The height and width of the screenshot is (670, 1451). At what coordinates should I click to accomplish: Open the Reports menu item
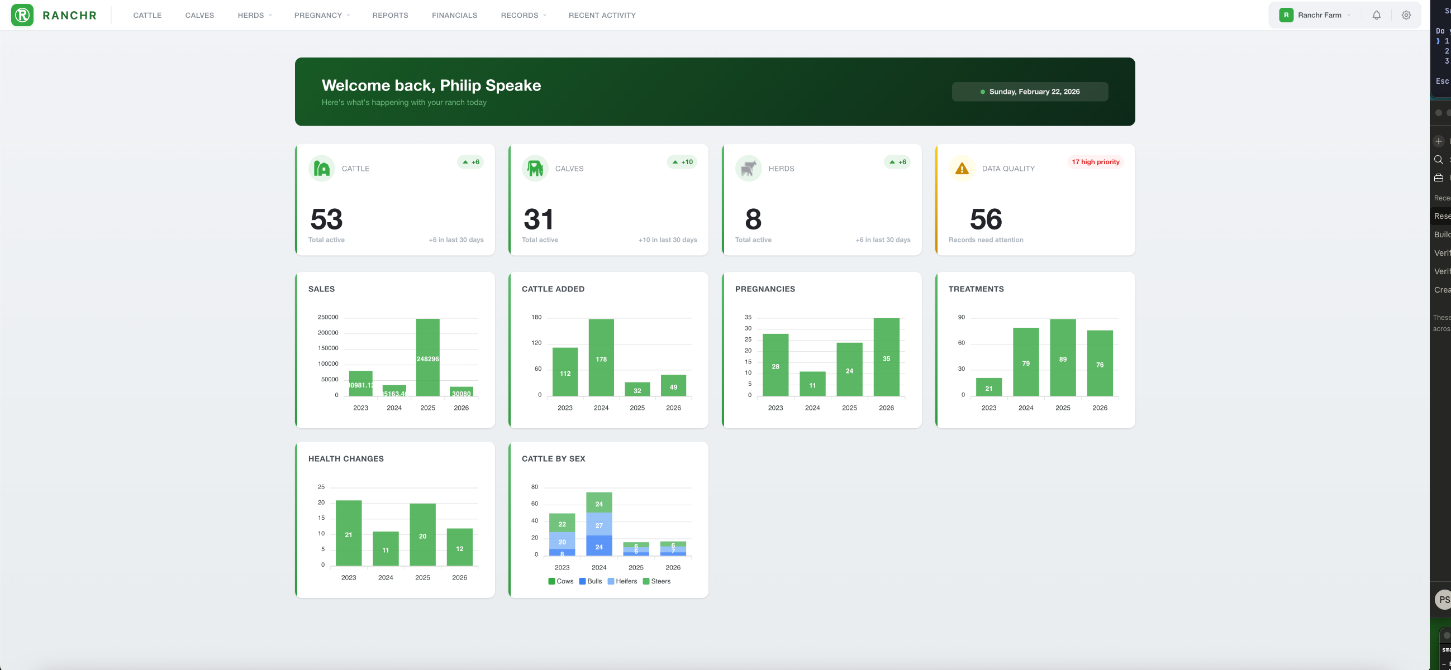(390, 15)
